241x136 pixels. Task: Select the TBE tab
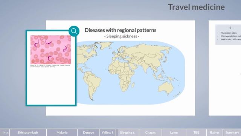click(x=196, y=133)
